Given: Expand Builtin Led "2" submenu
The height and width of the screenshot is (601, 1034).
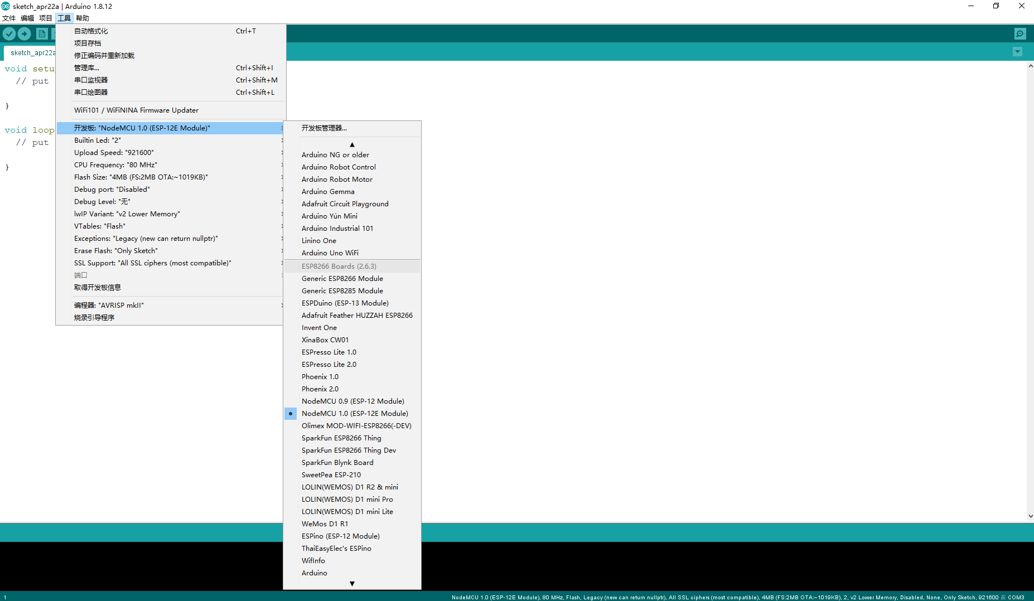Looking at the screenshot, I should click(x=171, y=140).
